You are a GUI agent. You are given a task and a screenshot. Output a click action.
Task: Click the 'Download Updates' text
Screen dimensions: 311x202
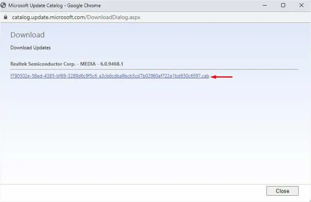pyautogui.click(x=30, y=48)
